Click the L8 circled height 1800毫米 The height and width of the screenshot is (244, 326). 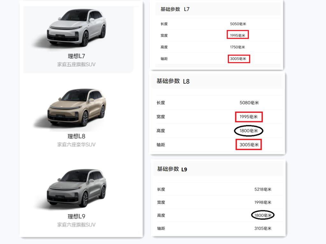(x=249, y=131)
